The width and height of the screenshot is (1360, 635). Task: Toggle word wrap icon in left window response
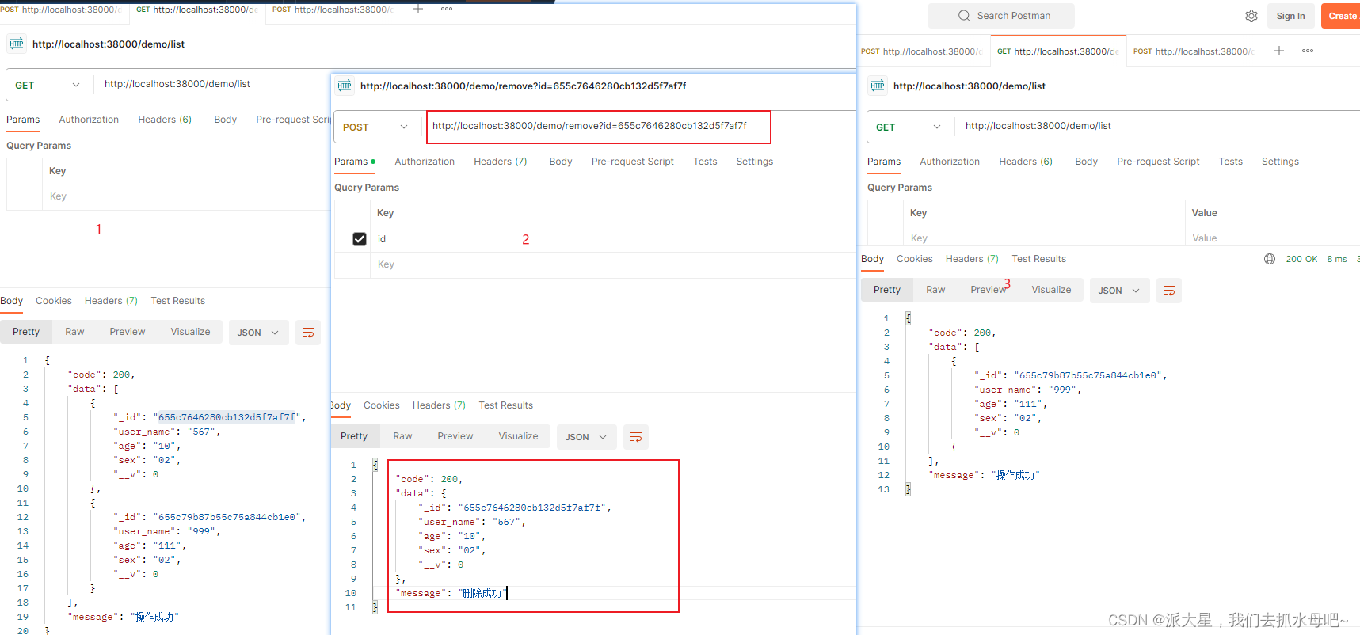coord(308,333)
